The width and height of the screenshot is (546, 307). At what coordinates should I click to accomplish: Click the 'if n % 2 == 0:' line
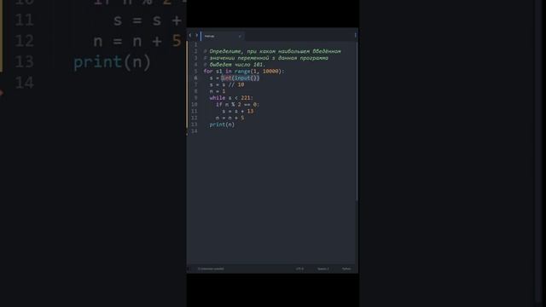[237, 104]
